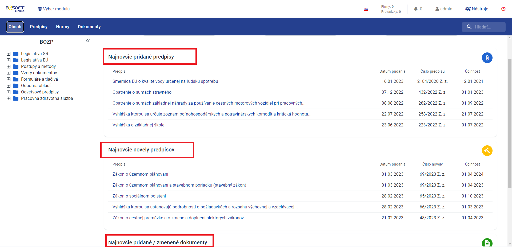Switch to the Normy tab

pyautogui.click(x=62, y=27)
